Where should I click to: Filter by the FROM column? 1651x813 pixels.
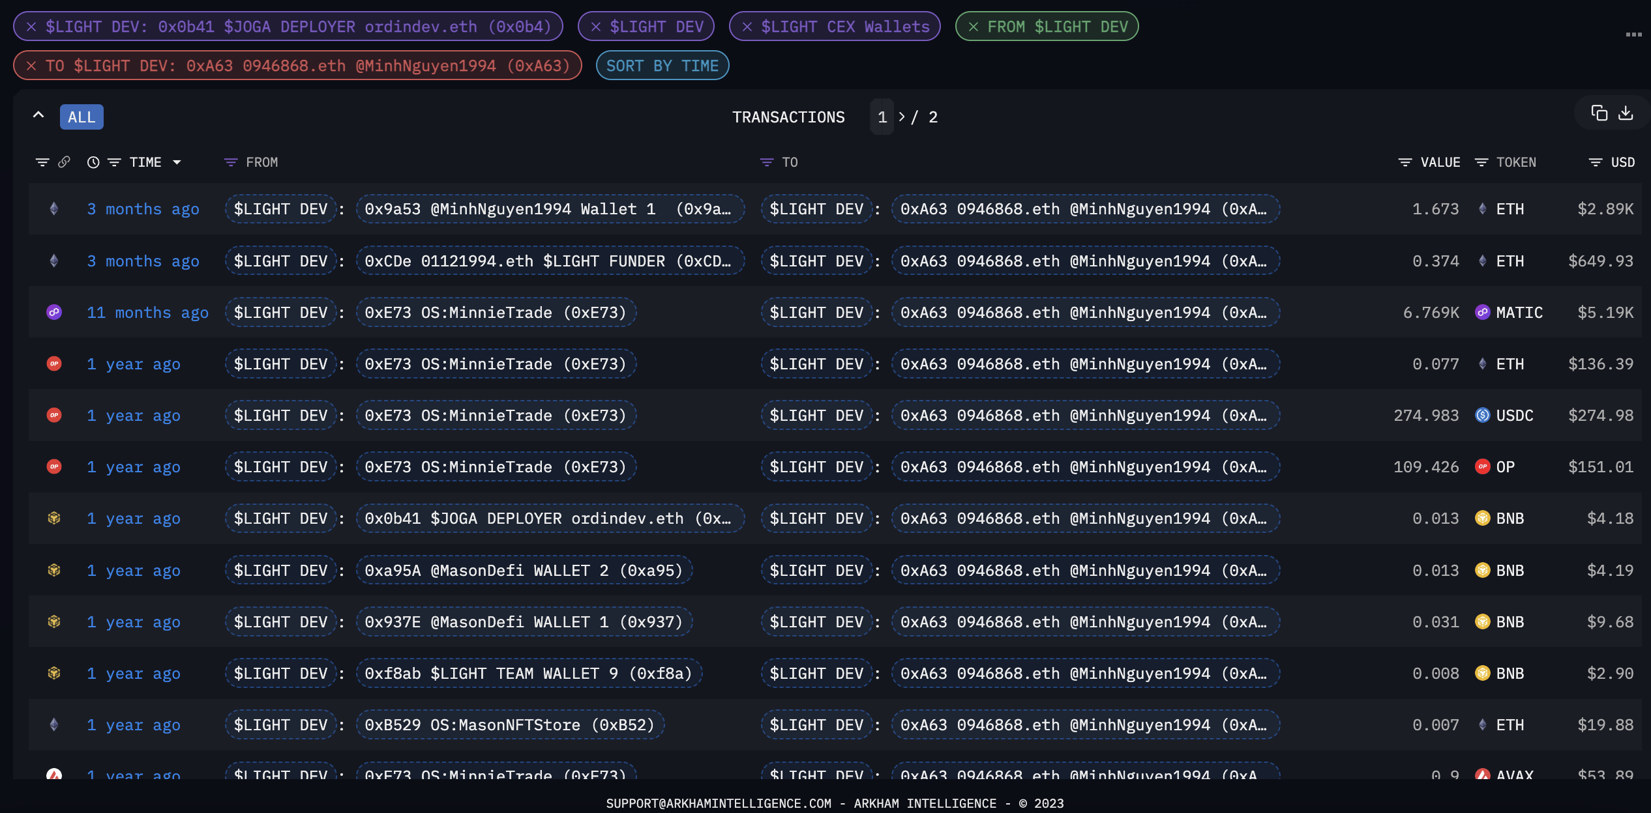click(x=231, y=162)
